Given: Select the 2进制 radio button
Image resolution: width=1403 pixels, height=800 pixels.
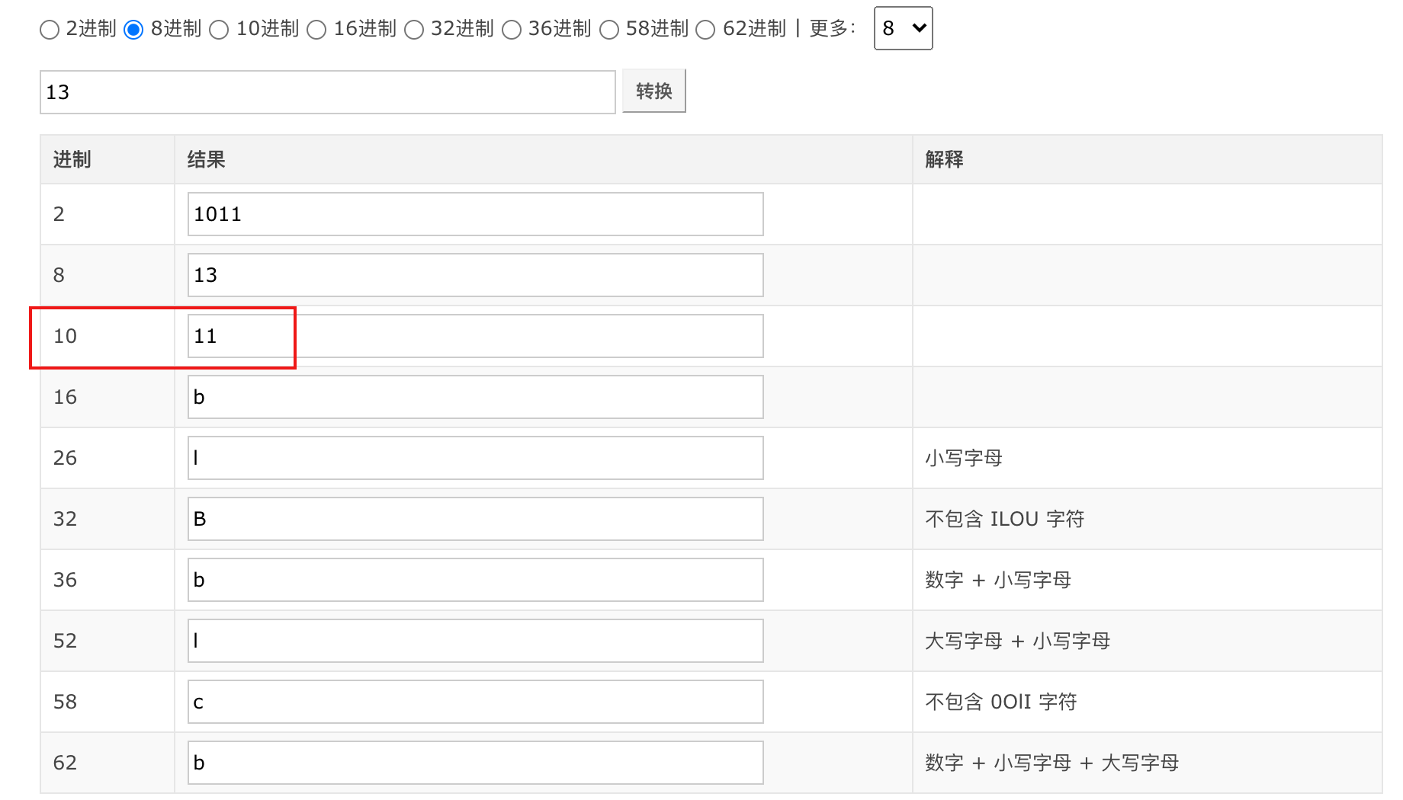Looking at the screenshot, I should click(x=50, y=30).
